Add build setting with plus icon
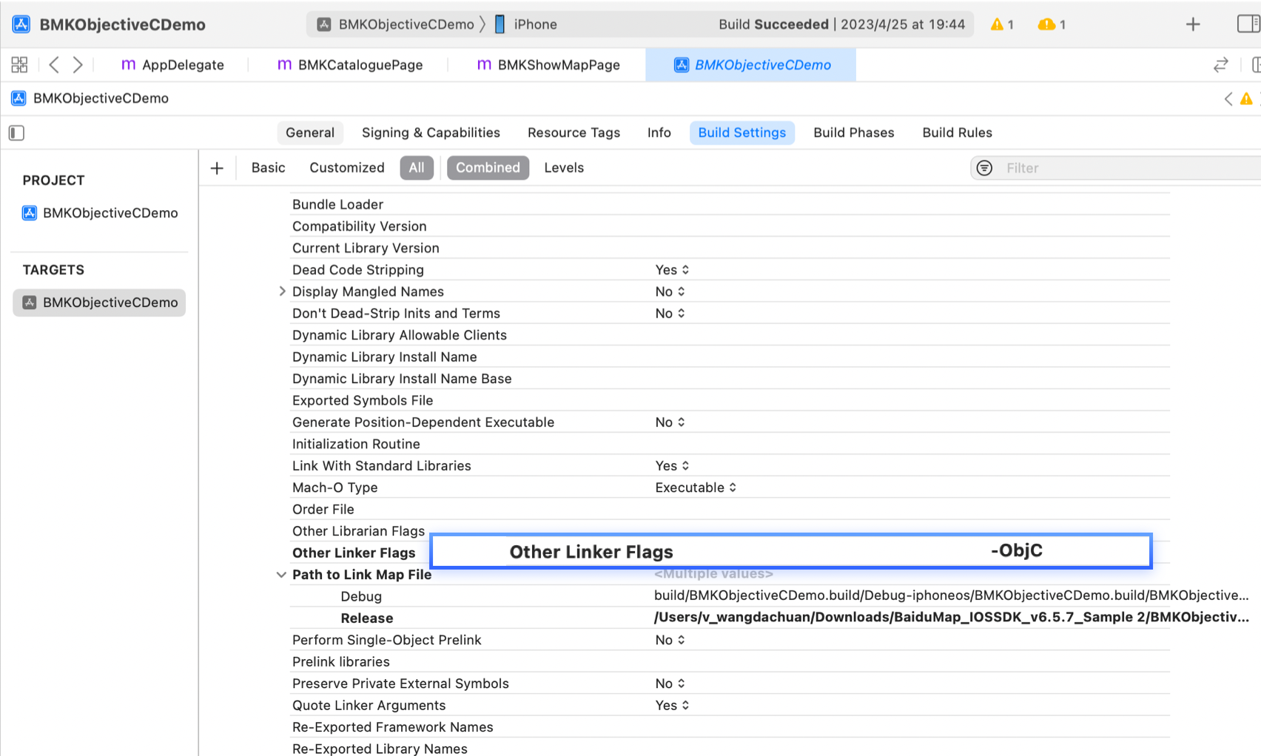The height and width of the screenshot is (756, 1261). (x=217, y=168)
